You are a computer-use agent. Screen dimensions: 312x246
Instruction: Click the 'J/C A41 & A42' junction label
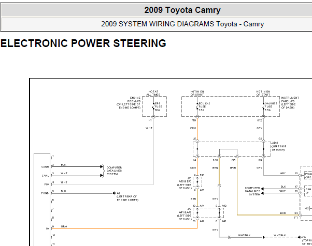(185, 214)
